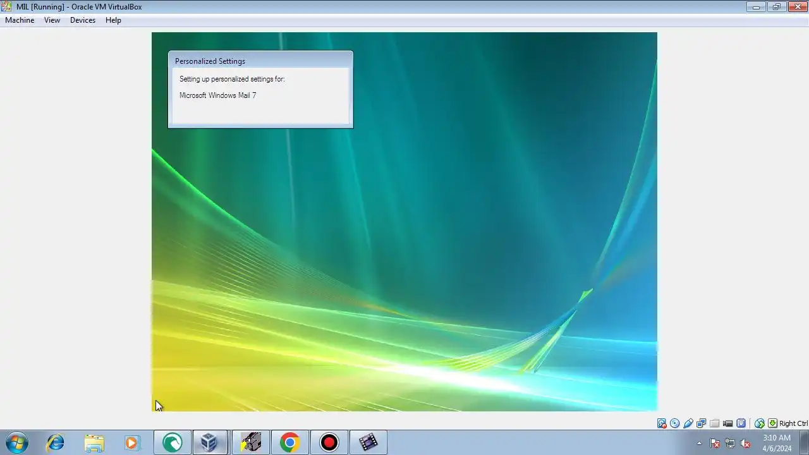
Task: Switch to Google Chrome in the taskbar
Action: [x=289, y=442]
